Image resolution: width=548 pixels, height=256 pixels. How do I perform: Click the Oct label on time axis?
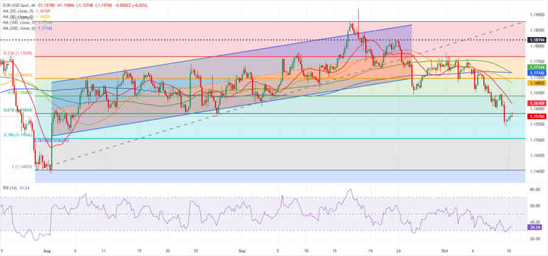(x=444, y=251)
